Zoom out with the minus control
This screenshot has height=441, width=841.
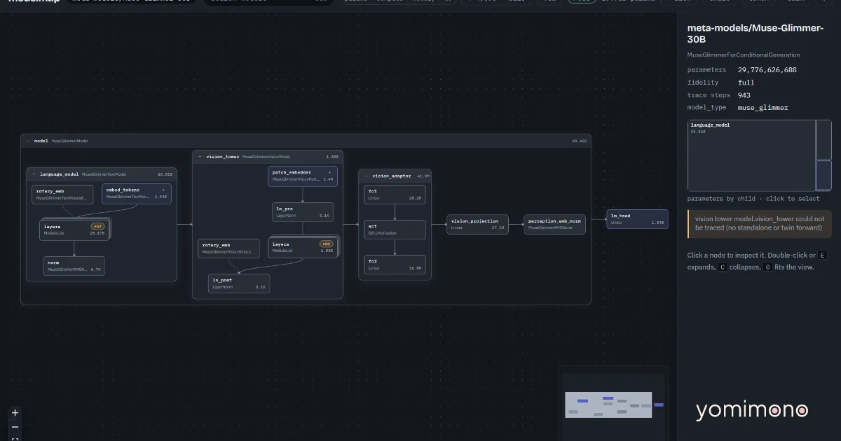tap(15, 427)
